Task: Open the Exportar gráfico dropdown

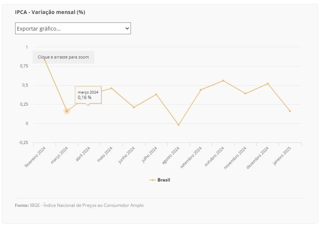Action: (73, 28)
